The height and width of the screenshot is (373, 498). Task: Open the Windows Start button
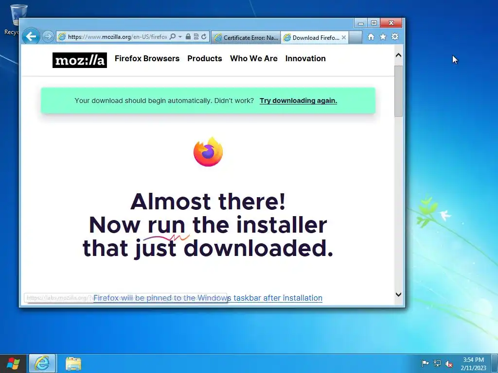tap(13, 363)
